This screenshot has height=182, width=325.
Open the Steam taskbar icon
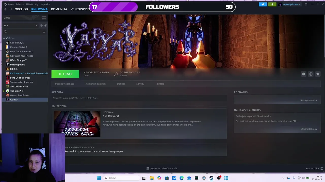(x=211, y=178)
